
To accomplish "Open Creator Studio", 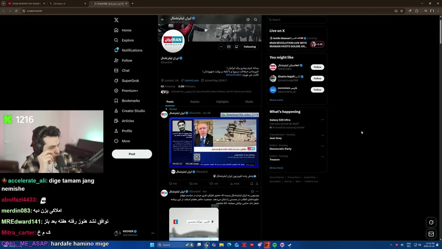I will pyautogui.click(x=129, y=111).
